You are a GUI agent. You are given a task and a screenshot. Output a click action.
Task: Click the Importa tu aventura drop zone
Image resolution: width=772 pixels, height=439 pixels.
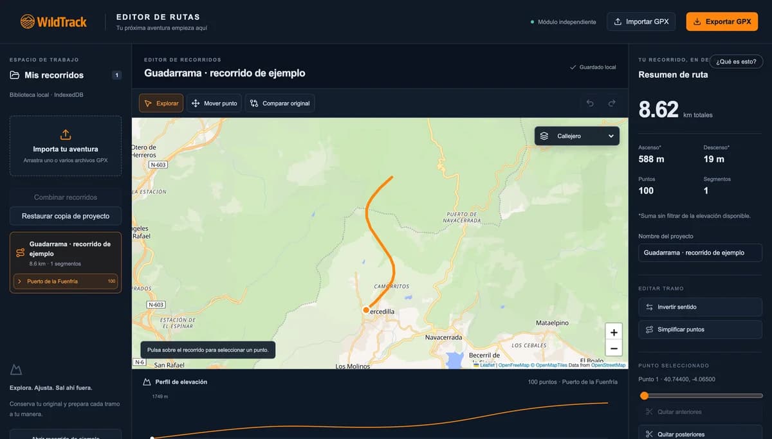click(x=66, y=146)
